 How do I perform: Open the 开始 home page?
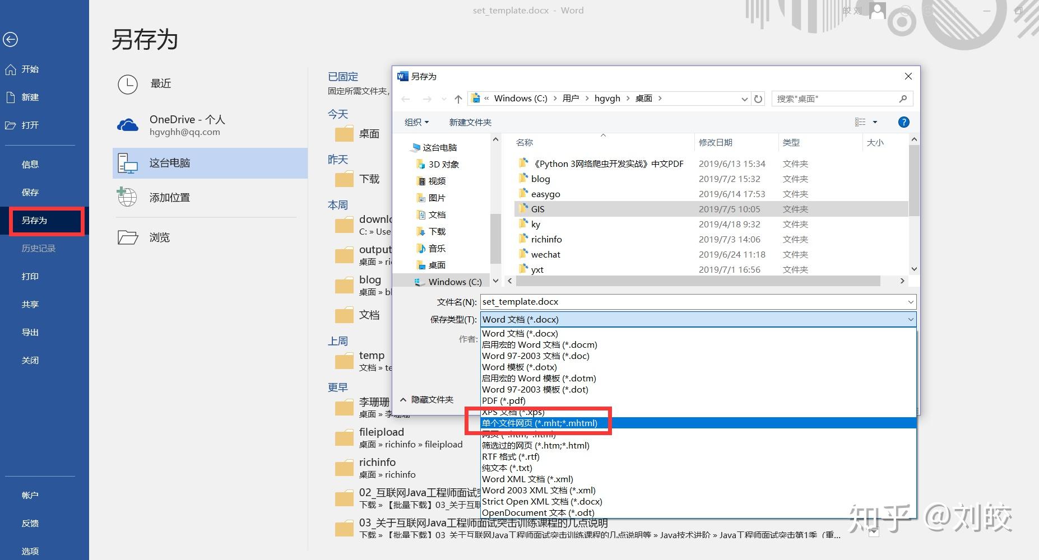click(22, 69)
